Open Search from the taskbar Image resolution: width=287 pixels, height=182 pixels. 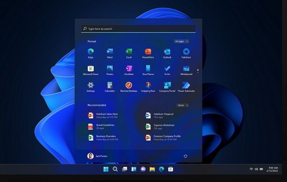pyautogui.click(x=115, y=169)
